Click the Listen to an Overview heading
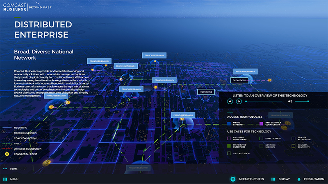This screenshot has height=184, width=328. click(x=270, y=96)
